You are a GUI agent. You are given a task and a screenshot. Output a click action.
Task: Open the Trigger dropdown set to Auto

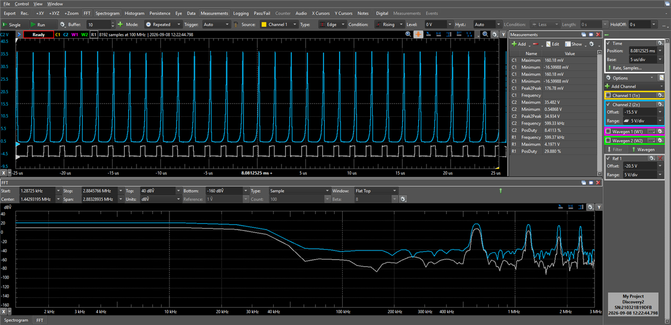(216, 24)
